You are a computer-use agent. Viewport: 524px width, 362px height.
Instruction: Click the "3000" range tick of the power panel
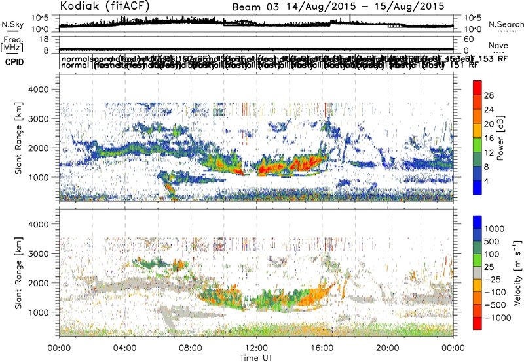tap(40, 119)
